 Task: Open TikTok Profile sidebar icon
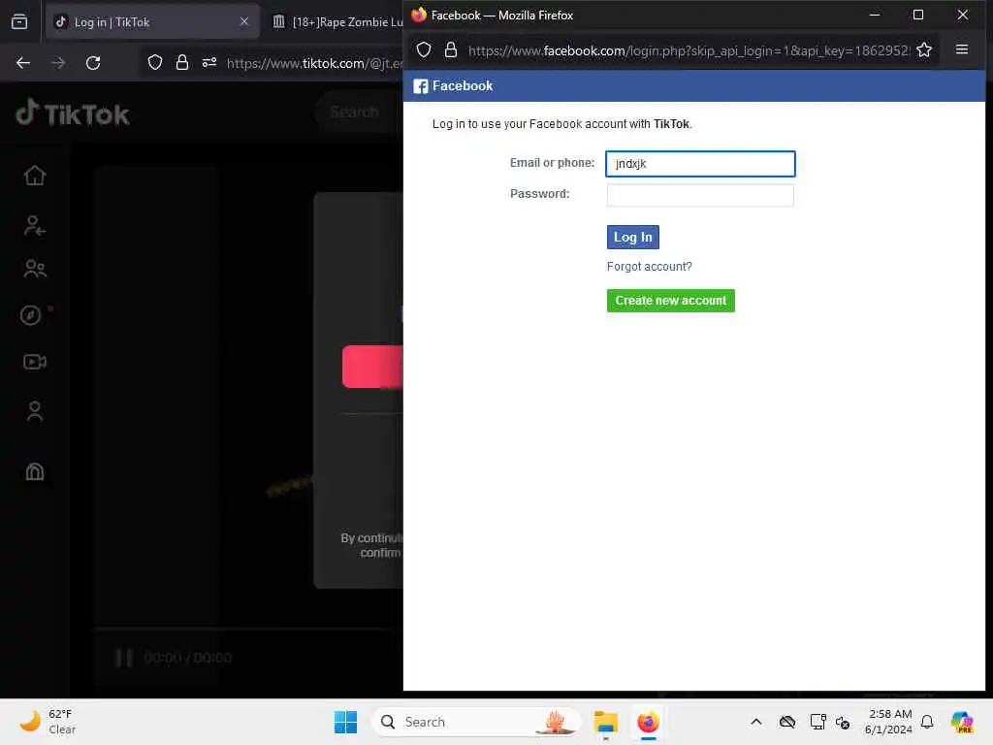35,411
